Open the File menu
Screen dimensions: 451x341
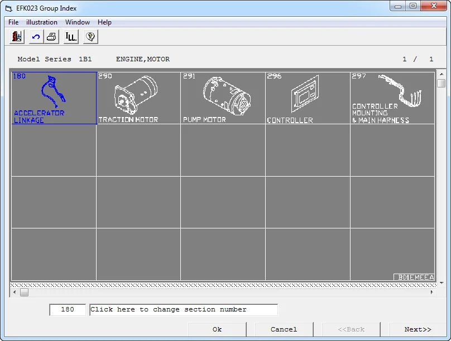tap(13, 22)
